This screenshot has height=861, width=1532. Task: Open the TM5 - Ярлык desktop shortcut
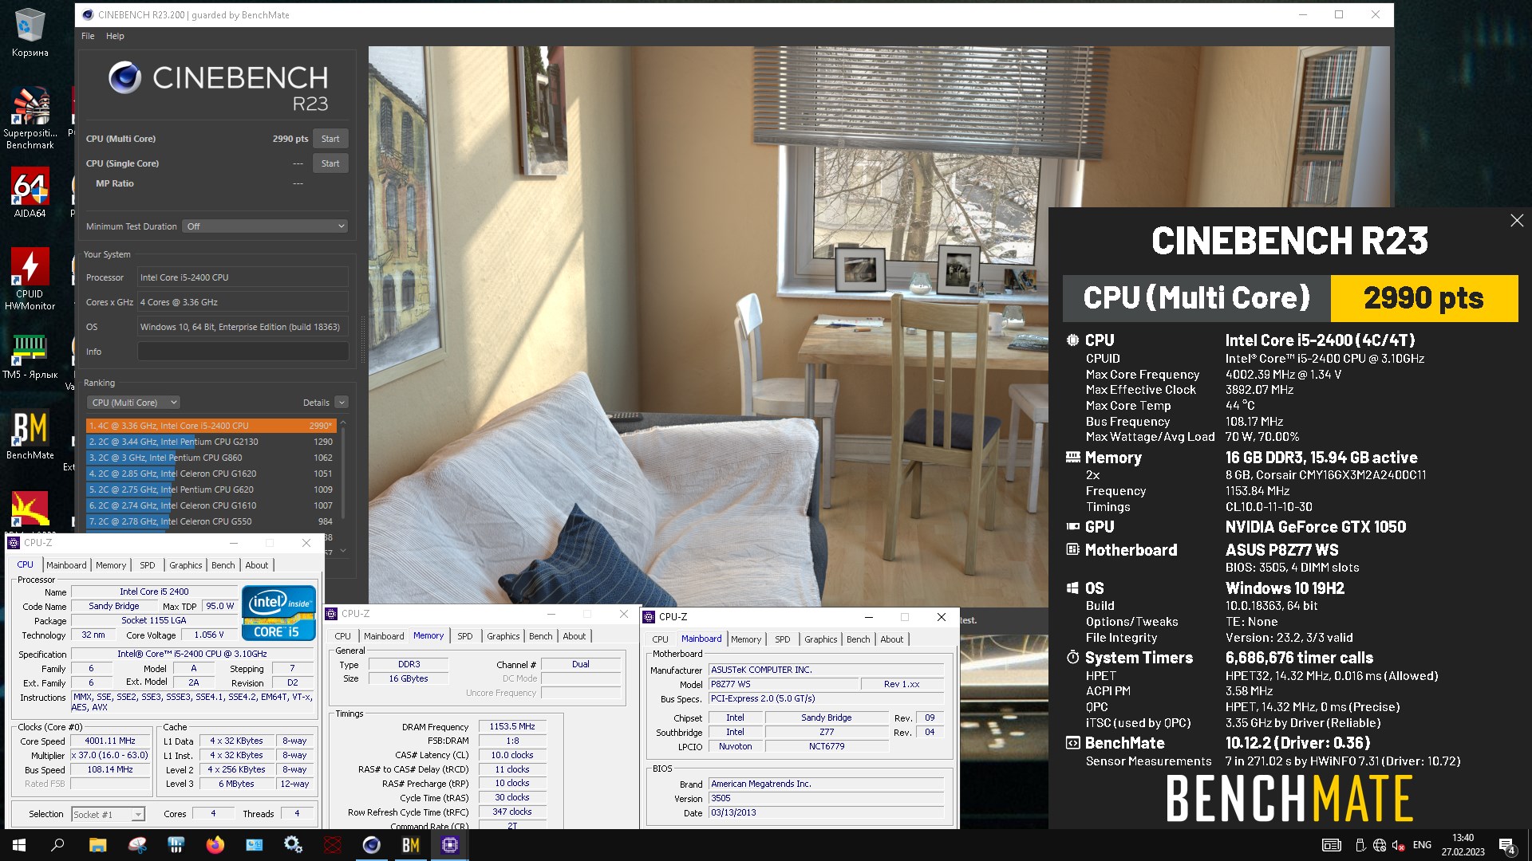coord(30,356)
